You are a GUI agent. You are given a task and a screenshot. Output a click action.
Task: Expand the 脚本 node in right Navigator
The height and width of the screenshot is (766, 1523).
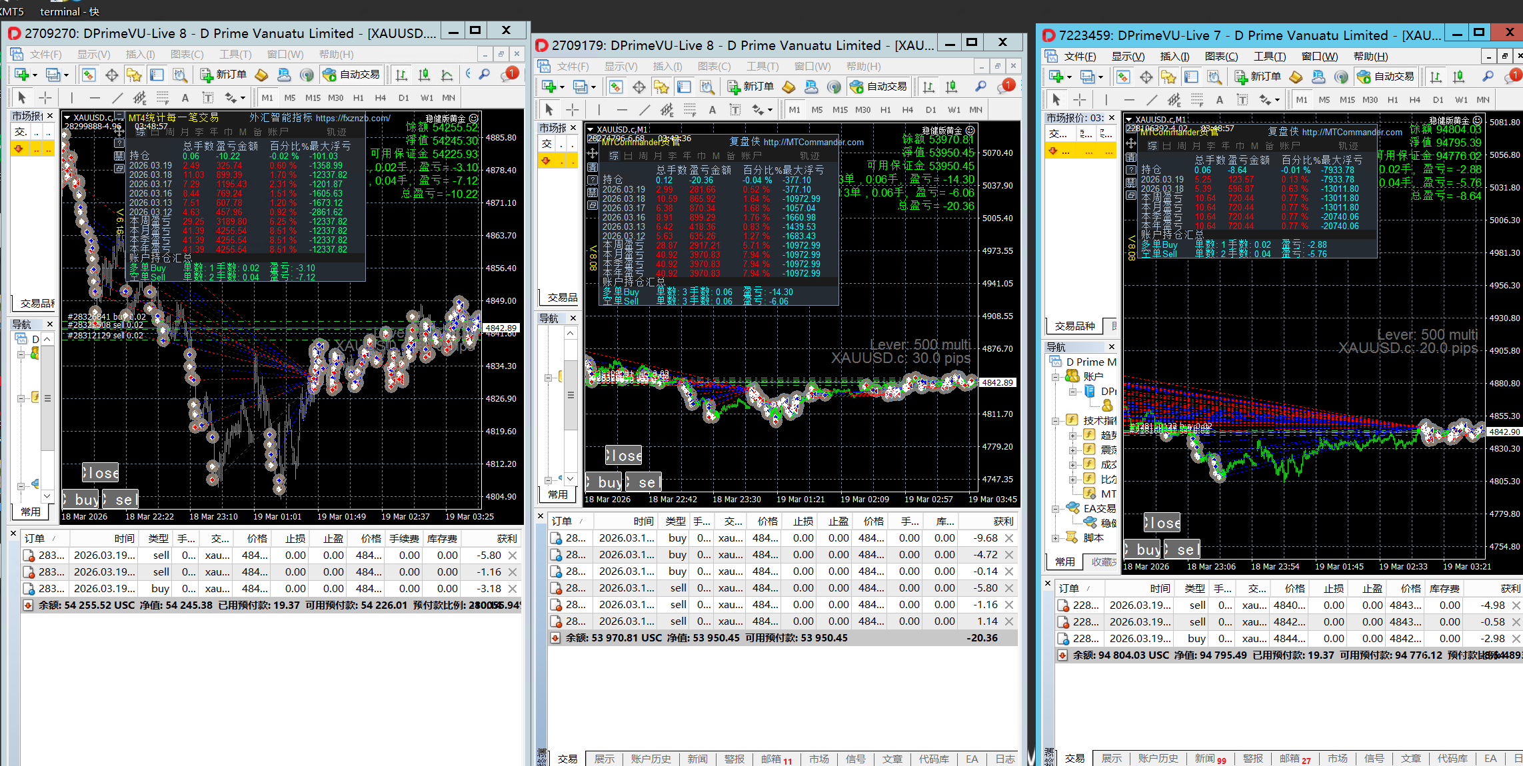(x=1056, y=538)
